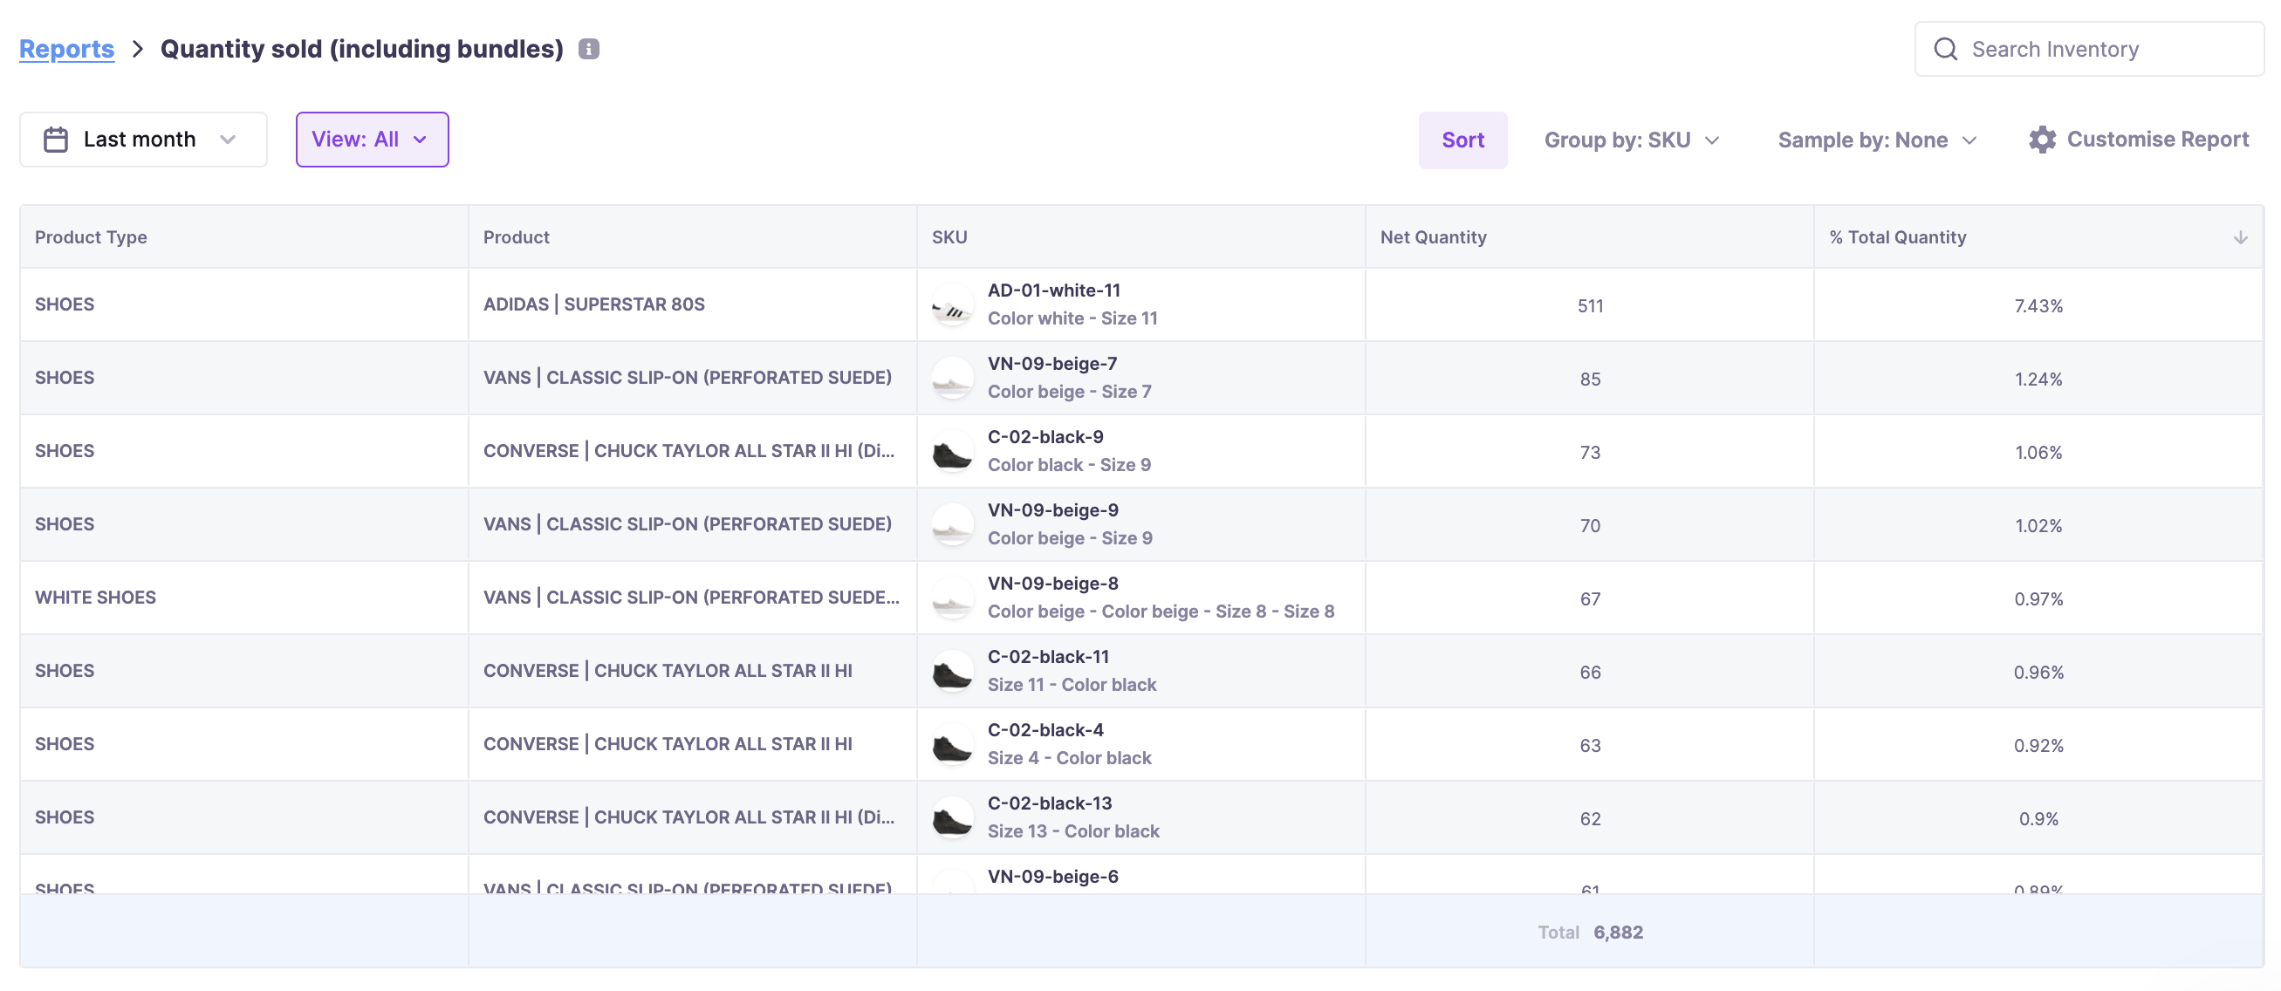Screen dimensions: 2281x991
Task: Open thumbnail for C-02-black-11 shoe
Action: 953,673
